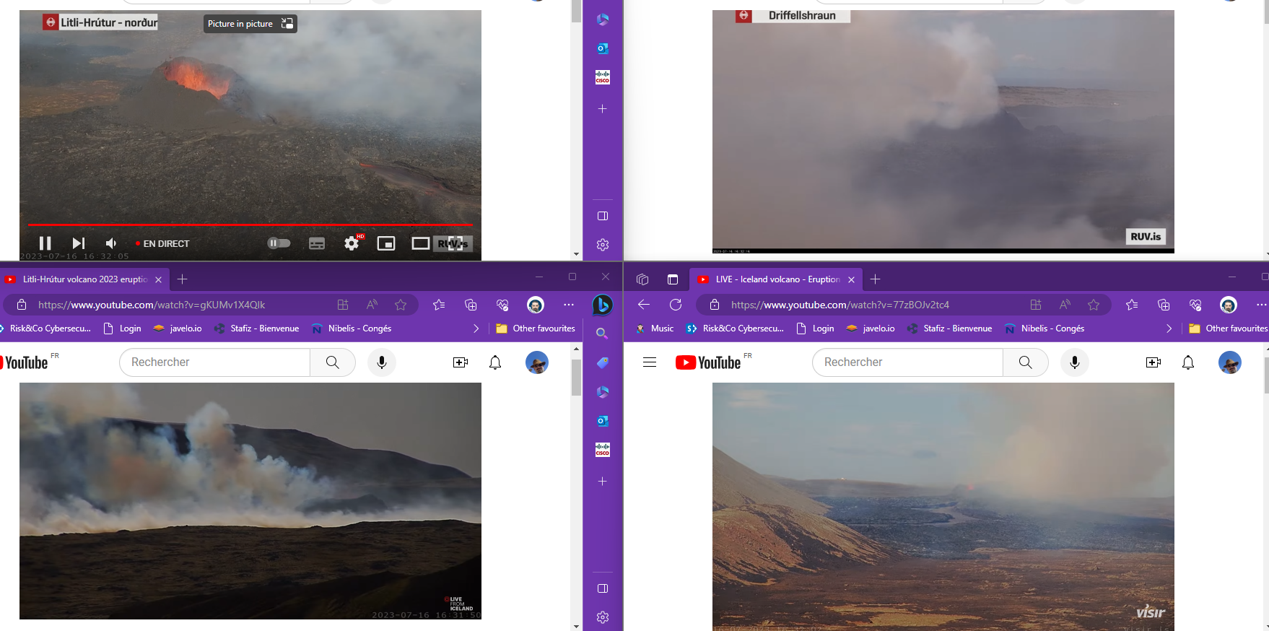Viewport: 1269px width, 631px height.
Task: Toggle favourite star for 77zBOJv2tc4 URL
Action: click(x=1094, y=305)
